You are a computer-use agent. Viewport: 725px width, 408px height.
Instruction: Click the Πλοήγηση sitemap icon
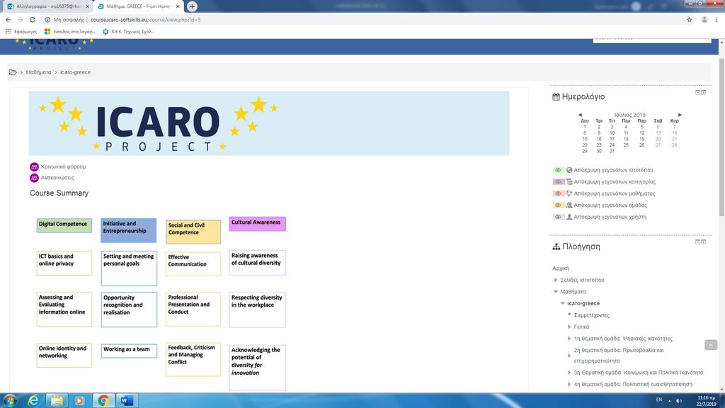(x=556, y=246)
